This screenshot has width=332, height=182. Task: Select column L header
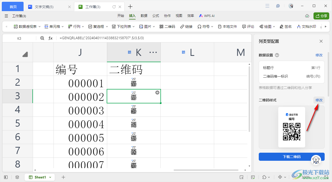[x=187, y=52]
